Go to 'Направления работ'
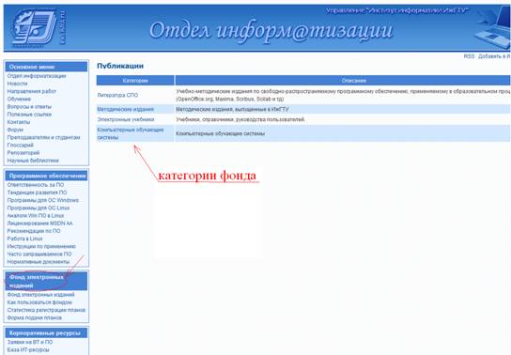 point(32,91)
